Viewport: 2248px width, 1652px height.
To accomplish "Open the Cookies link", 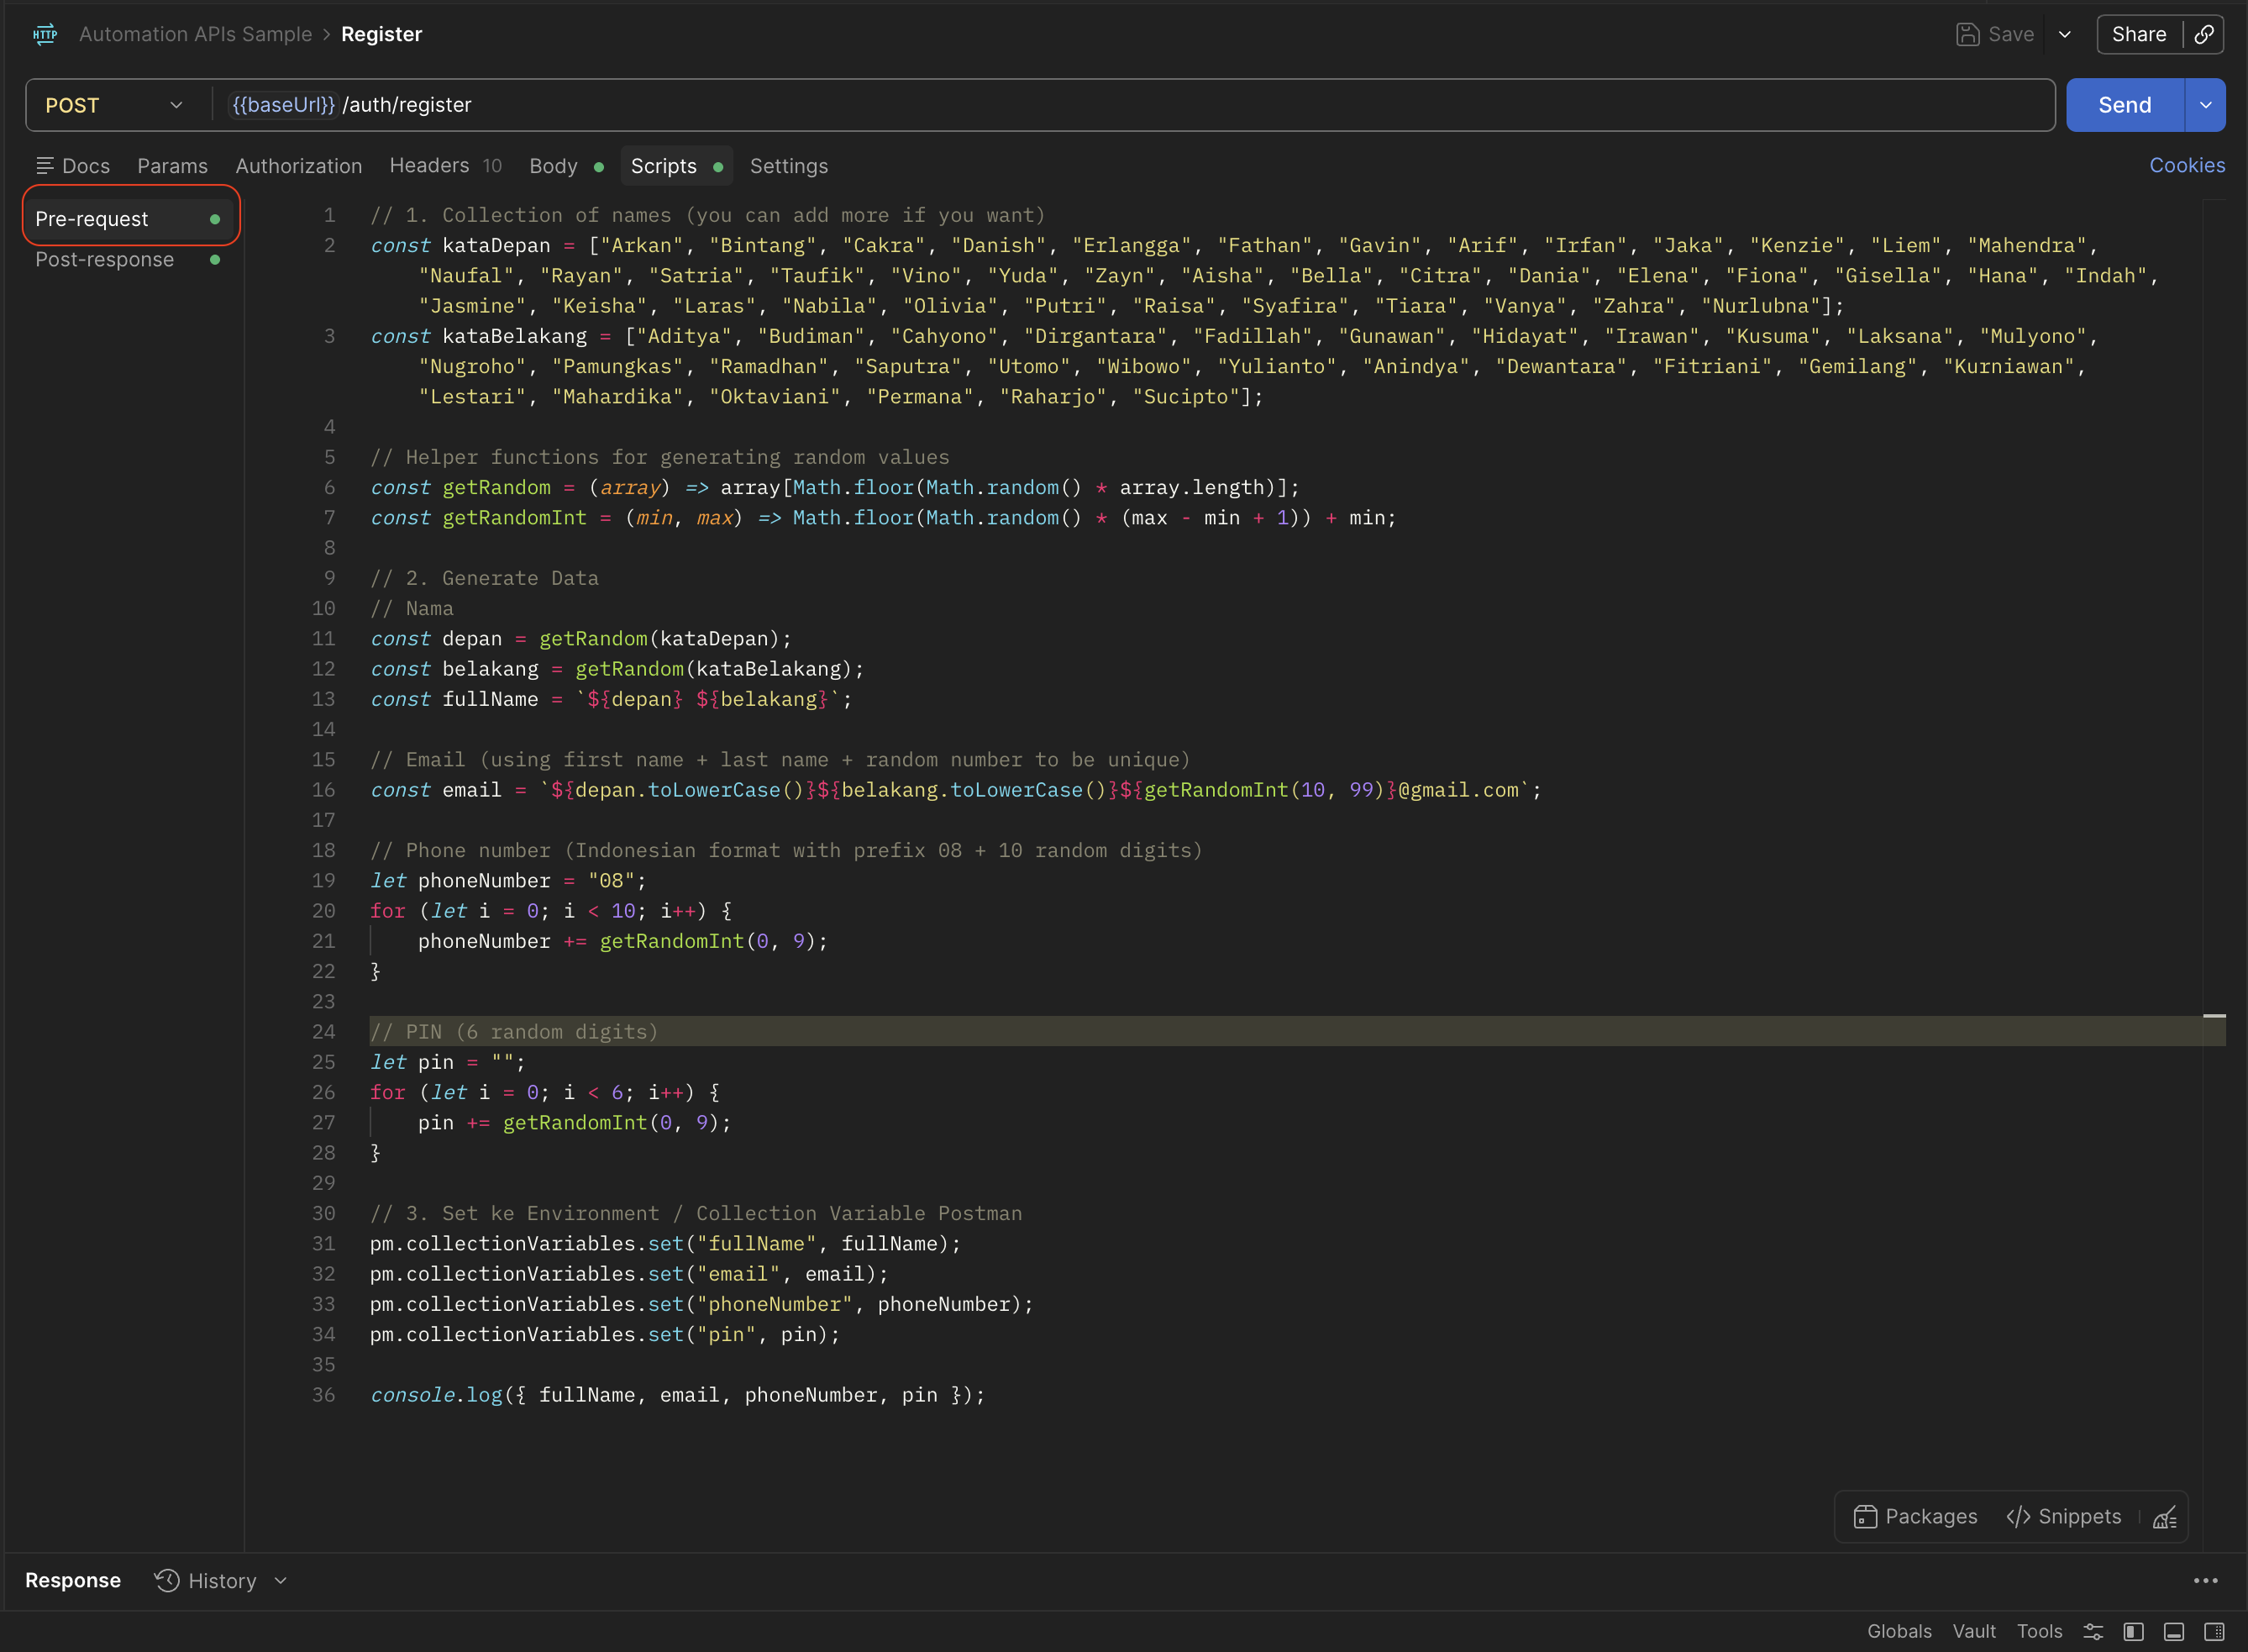I will (2187, 166).
